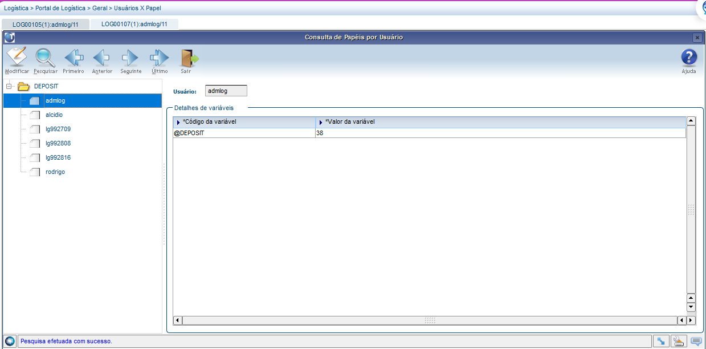Switch to LOG00107(1):admlog/11 tab

[x=134, y=24]
